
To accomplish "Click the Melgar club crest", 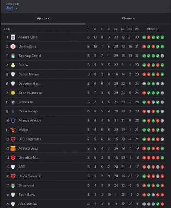I will pos(13,130).
